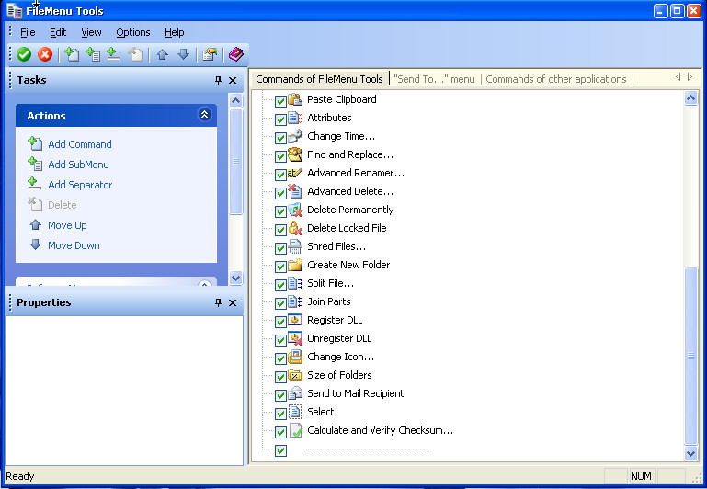This screenshot has width=707, height=489.
Task: Click the Shred Files shredder icon
Action: point(295,246)
